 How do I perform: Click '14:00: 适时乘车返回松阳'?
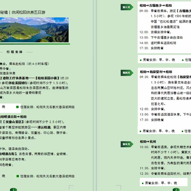[158, 43]
